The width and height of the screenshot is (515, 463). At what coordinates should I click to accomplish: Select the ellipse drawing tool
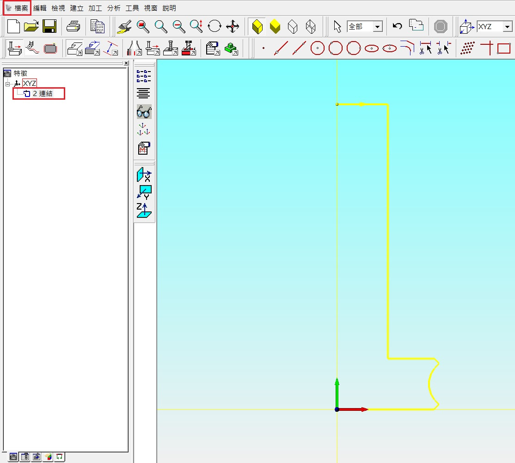[372, 48]
